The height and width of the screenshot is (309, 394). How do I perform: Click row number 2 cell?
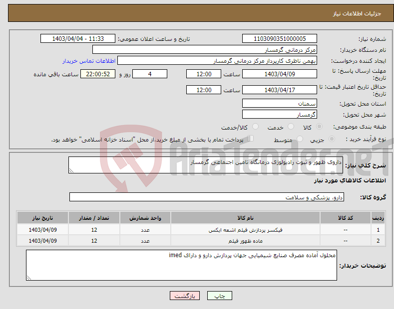pos(378,241)
